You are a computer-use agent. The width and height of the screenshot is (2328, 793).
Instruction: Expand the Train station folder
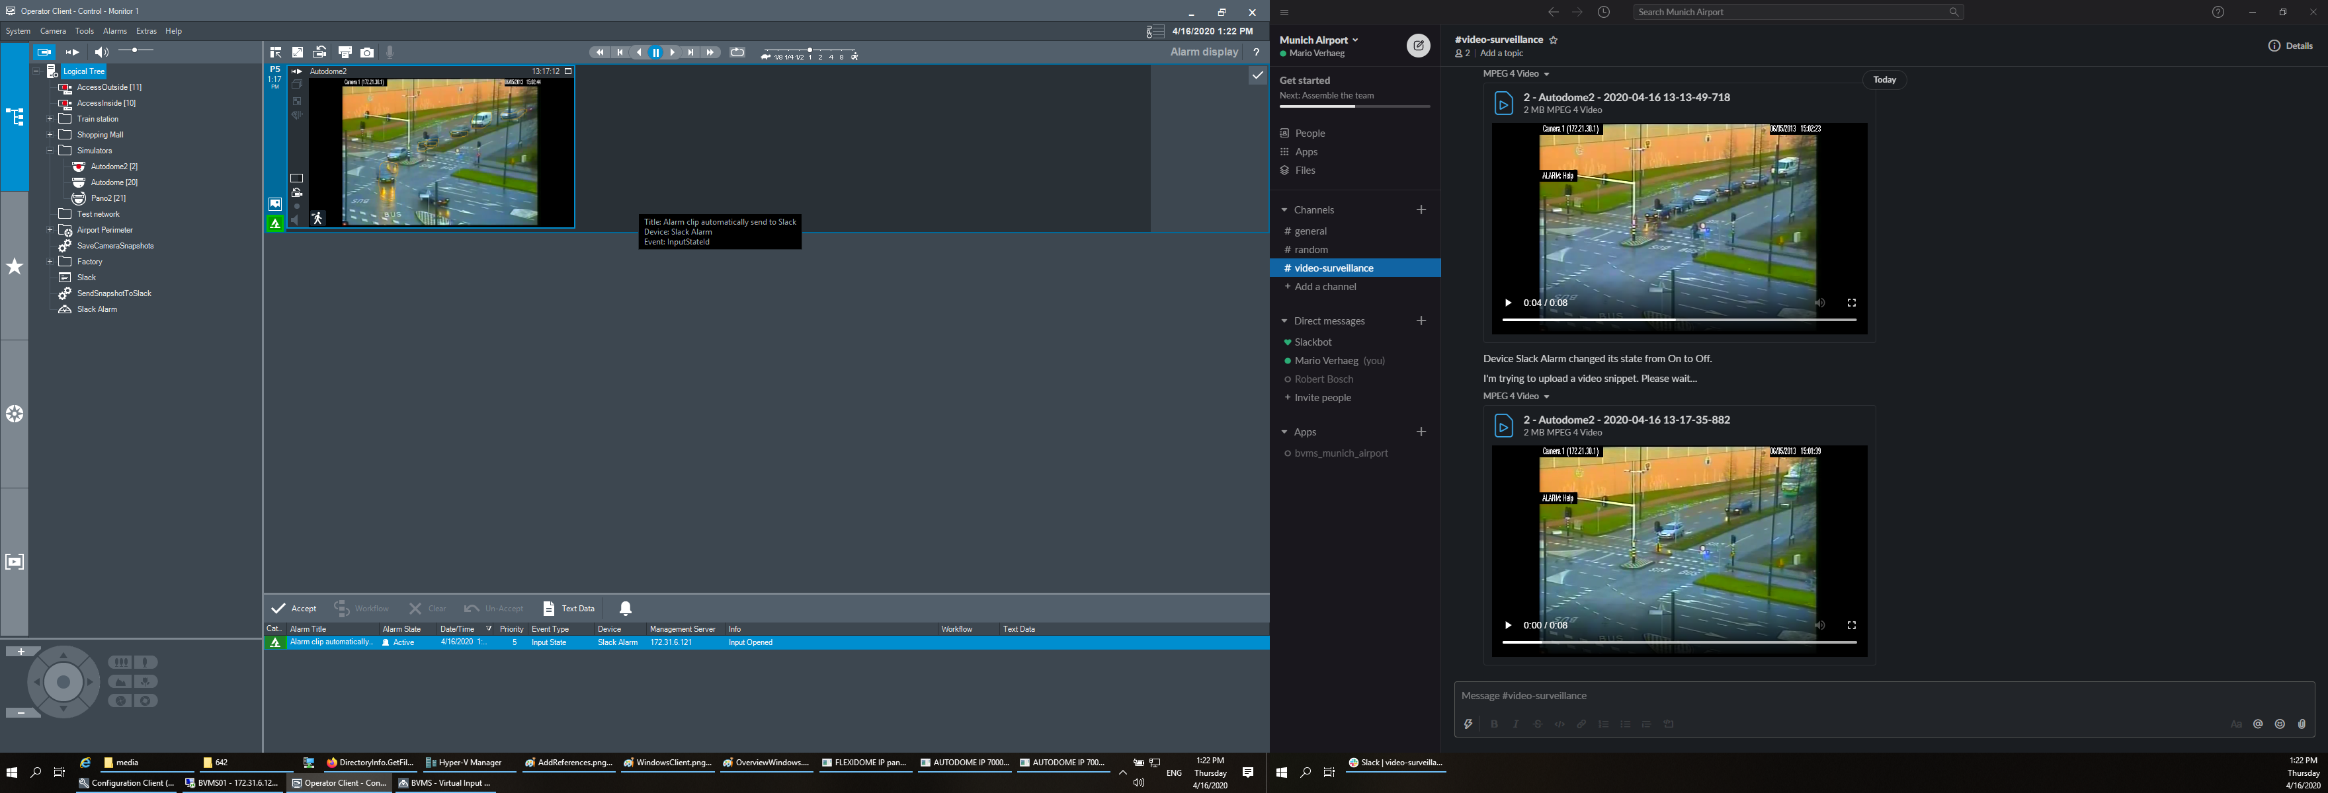point(50,119)
